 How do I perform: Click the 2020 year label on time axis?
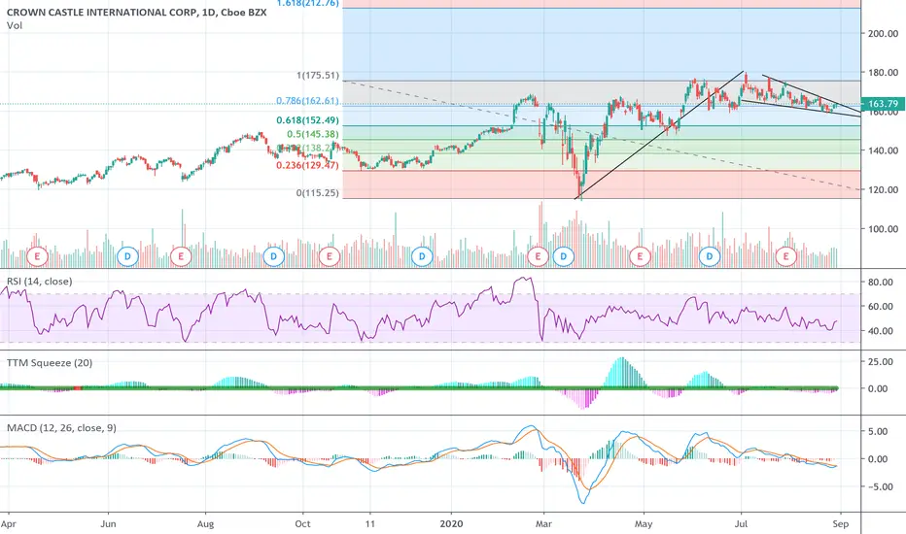click(x=451, y=524)
